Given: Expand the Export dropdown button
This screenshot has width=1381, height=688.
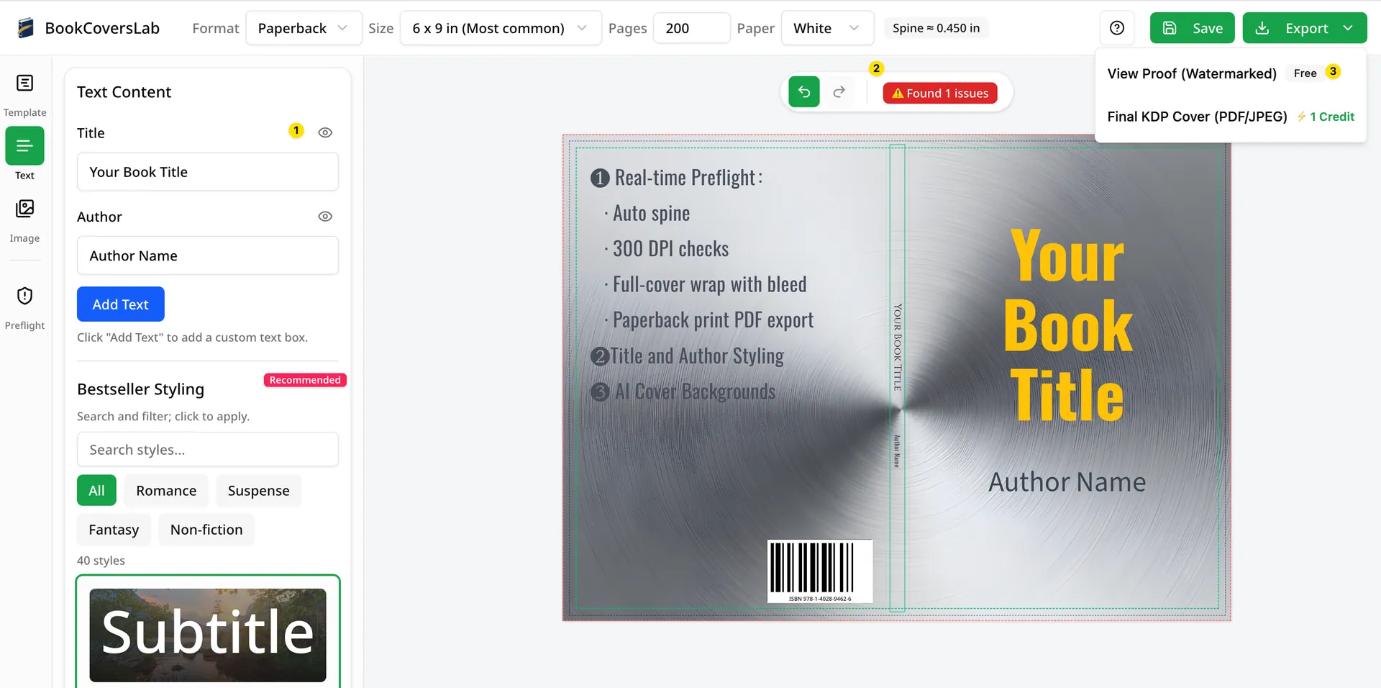Looking at the screenshot, I should tap(1305, 28).
